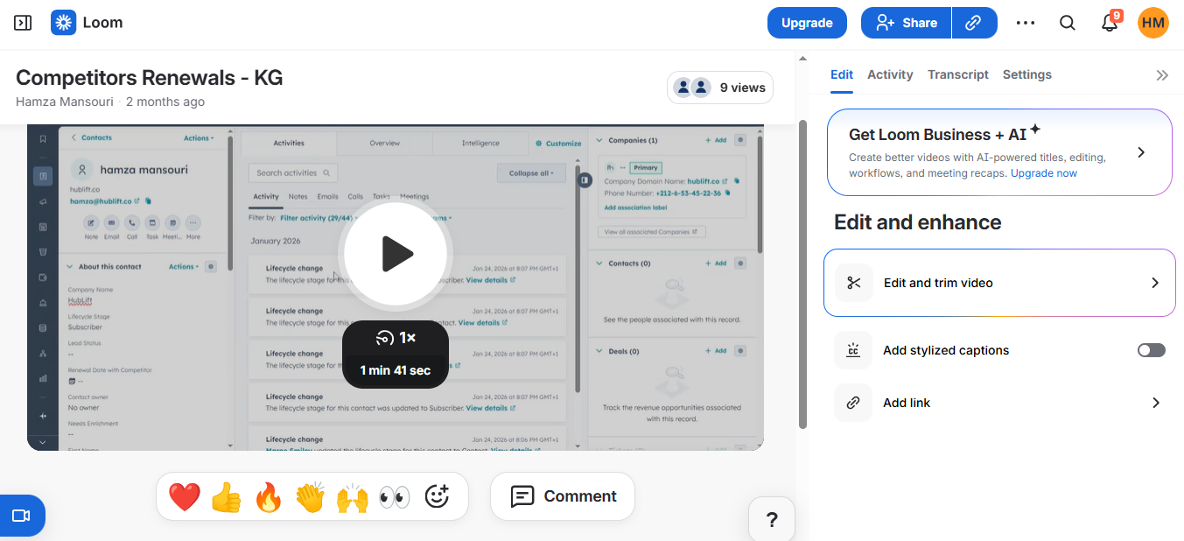The width and height of the screenshot is (1184, 541).
Task: Open help with the question mark button
Action: pyautogui.click(x=772, y=520)
